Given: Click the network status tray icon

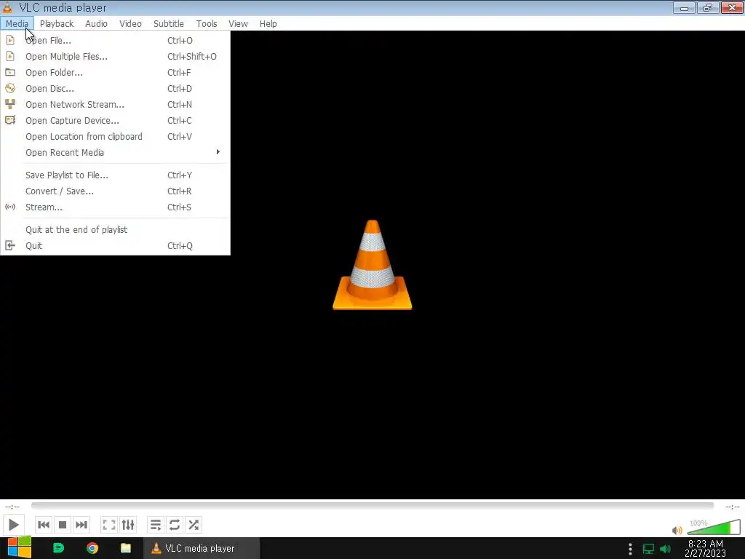Looking at the screenshot, I should [648, 549].
